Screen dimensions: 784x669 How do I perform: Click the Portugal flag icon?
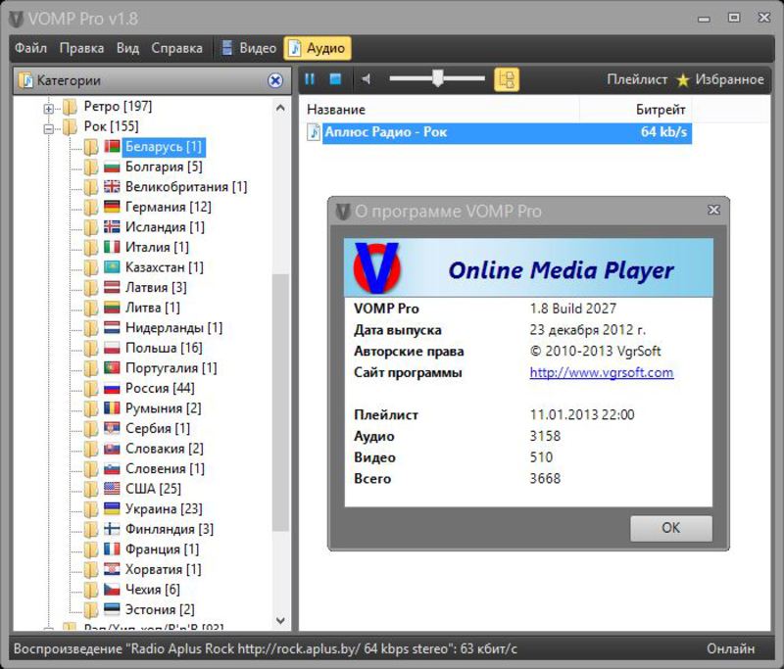pyautogui.click(x=112, y=367)
